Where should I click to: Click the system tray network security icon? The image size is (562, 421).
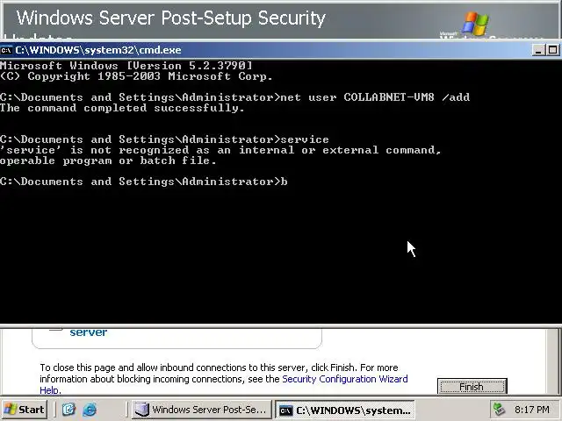pos(500,410)
